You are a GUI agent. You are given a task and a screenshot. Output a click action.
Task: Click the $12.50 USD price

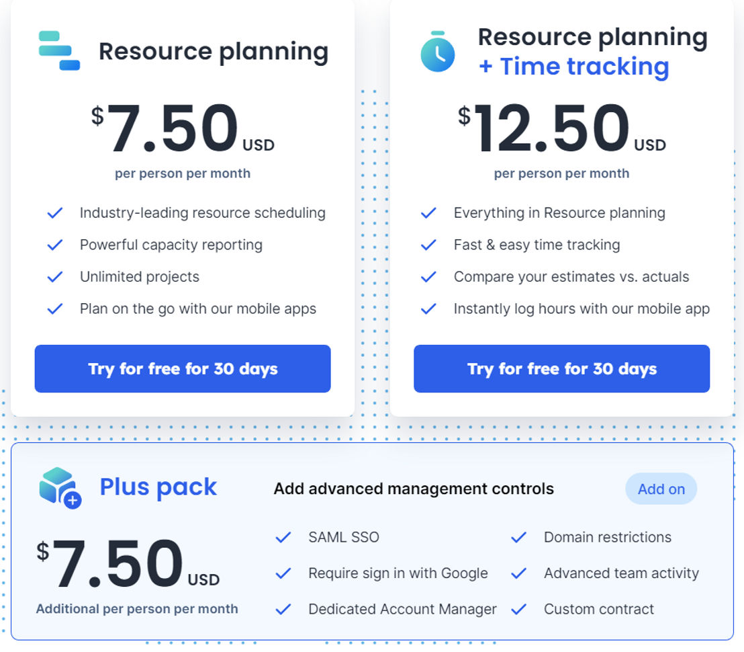[562, 128]
